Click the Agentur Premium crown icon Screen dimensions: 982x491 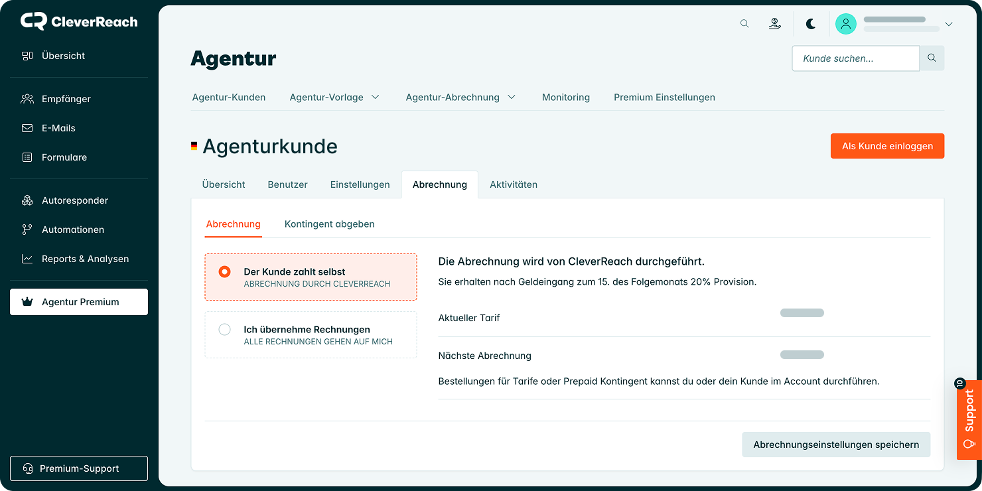(27, 302)
